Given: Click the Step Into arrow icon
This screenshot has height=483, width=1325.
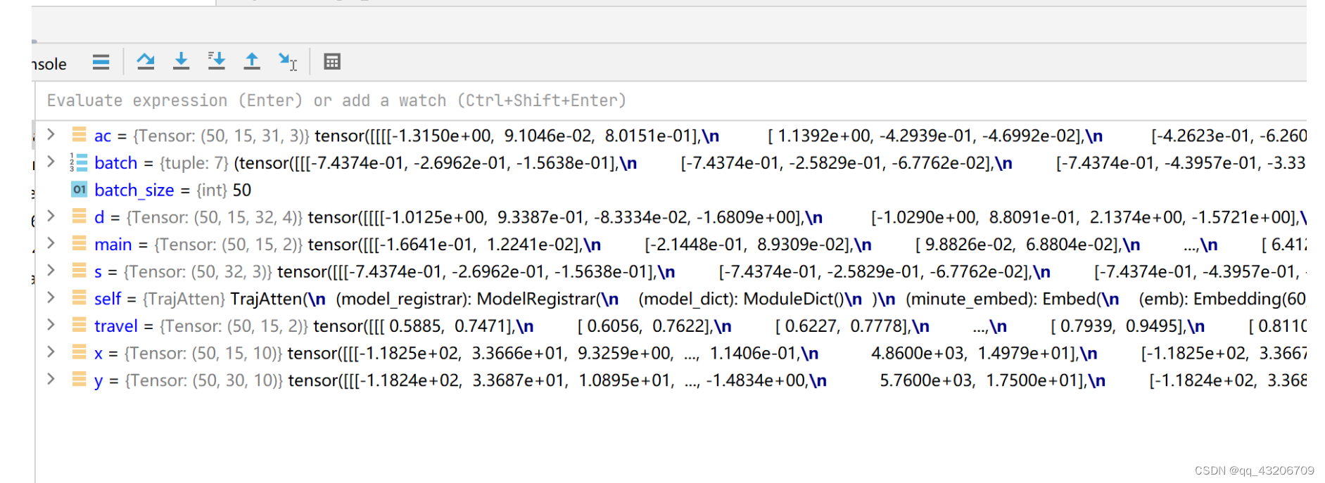Looking at the screenshot, I should (181, 62).
